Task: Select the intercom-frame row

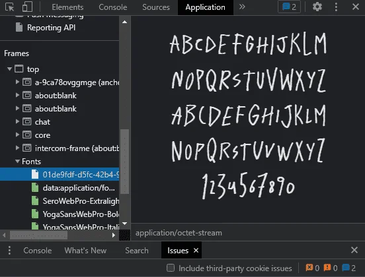Action: coord(60,148)
